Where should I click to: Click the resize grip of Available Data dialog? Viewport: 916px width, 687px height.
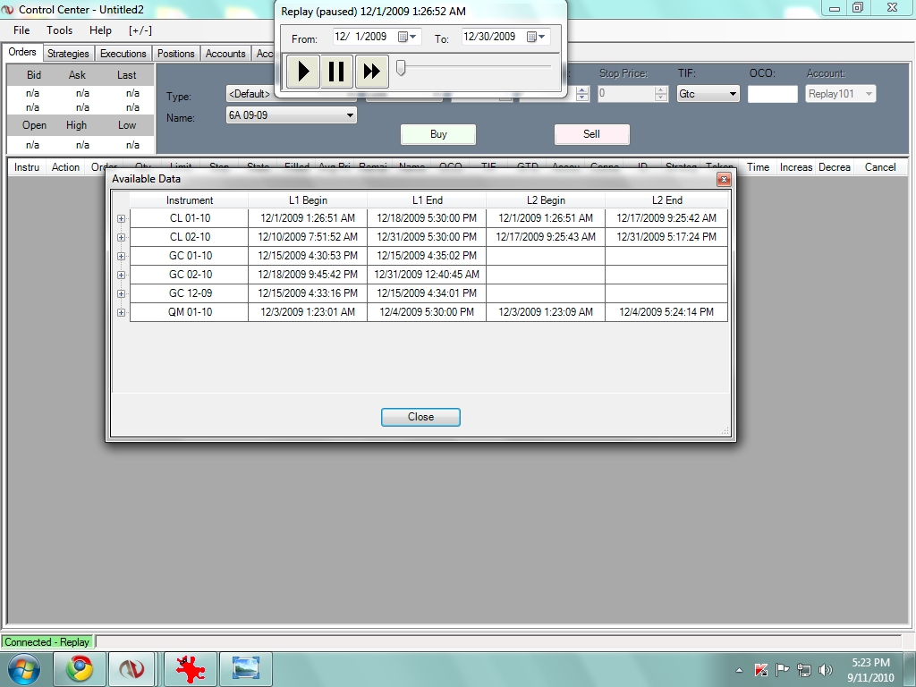[x=725, y=431]
